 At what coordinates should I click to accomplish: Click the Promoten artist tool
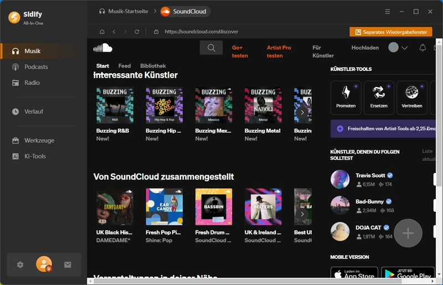click(346, 98)
